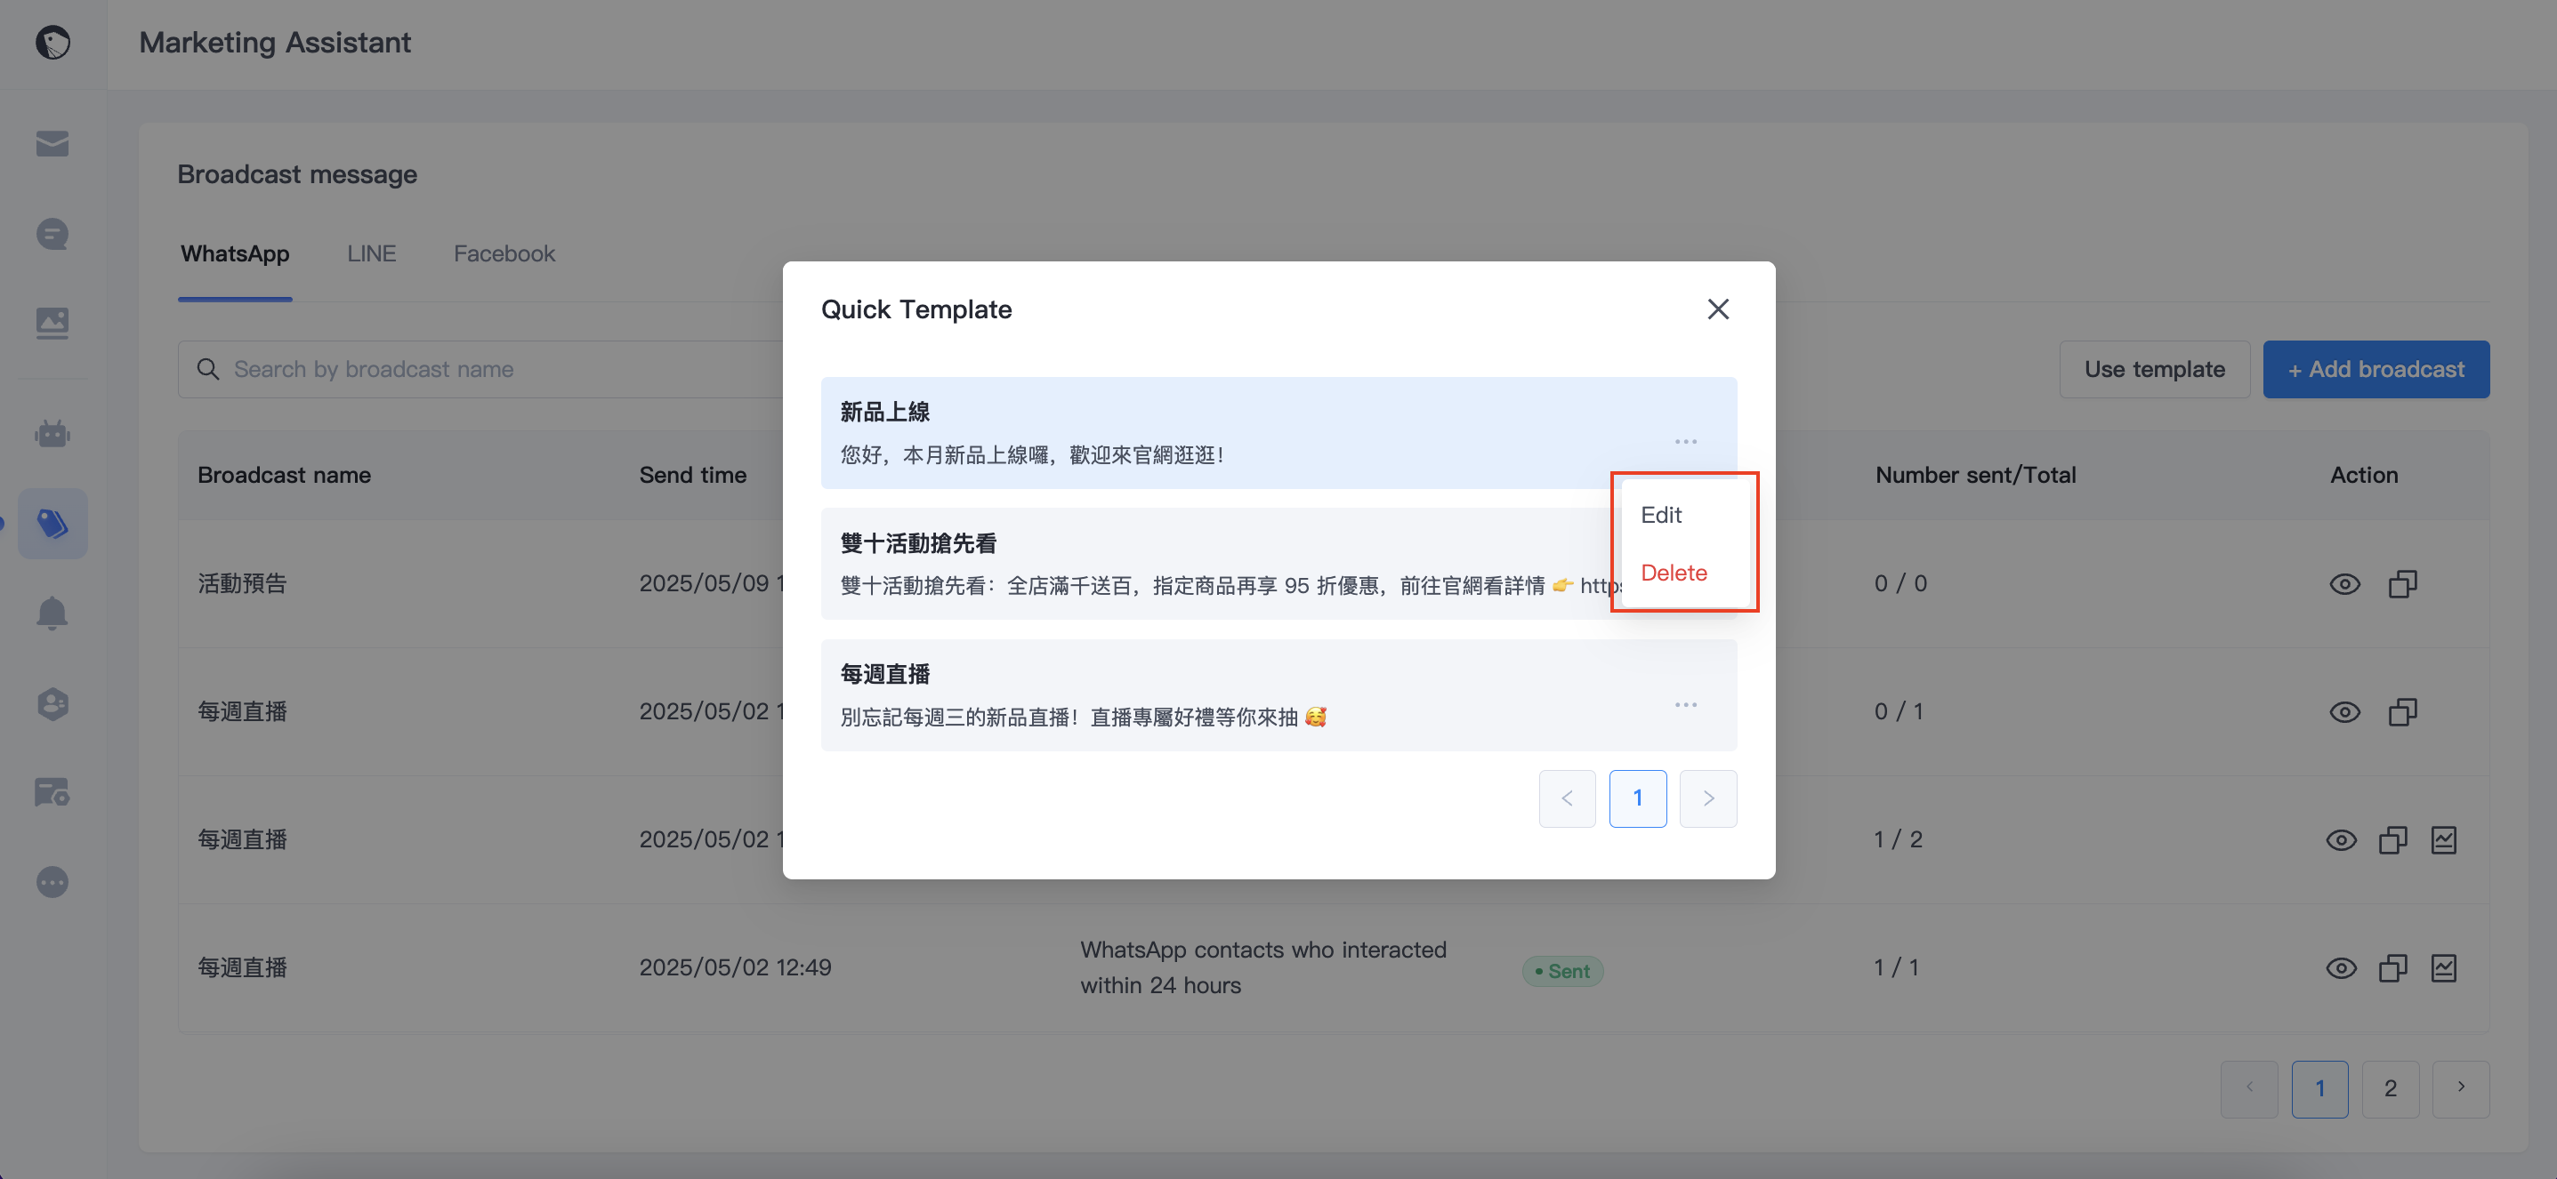Click the Add broadcast button

tap(2376, 369)
